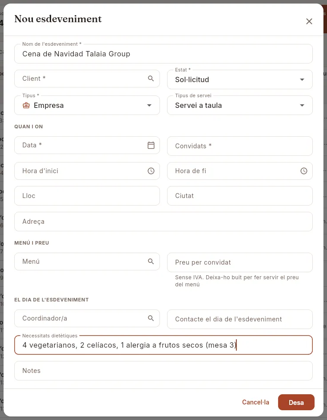This screenshot has width=327, height=420.
Task: Click the search icon in Client field
Action: 151,79
